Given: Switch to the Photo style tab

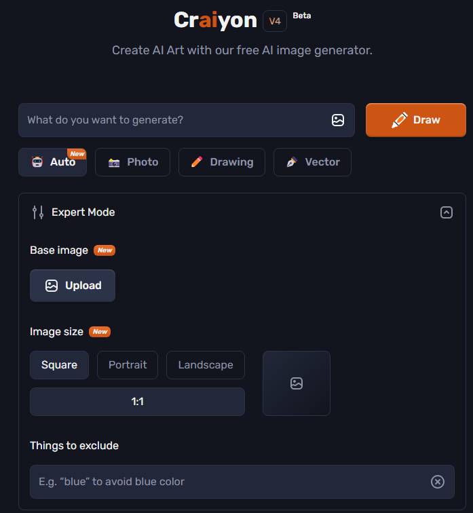Looking at the screenshot, I should 132,162.
